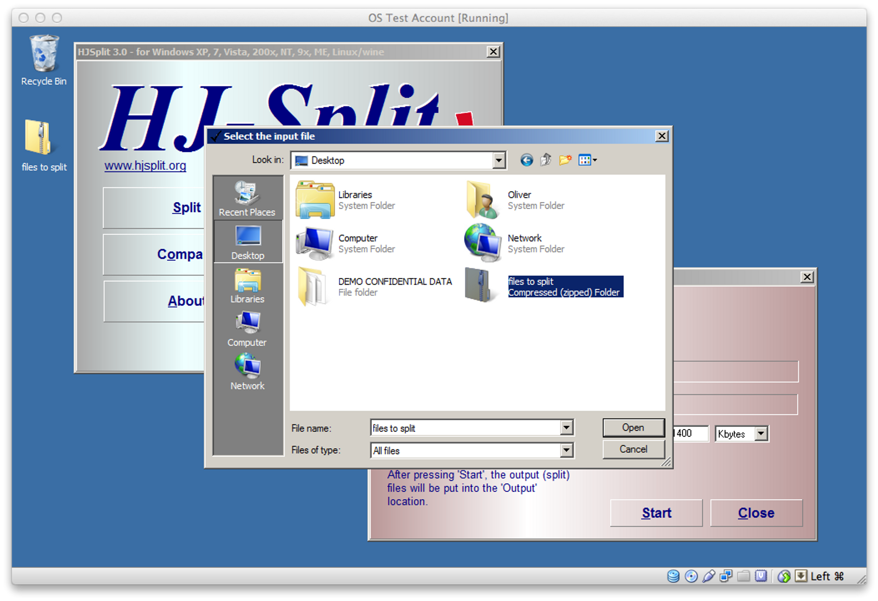Select Network in places sidebar

tap(247, 373)
